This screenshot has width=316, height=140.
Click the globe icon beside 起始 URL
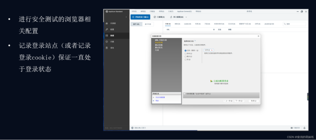133,128
